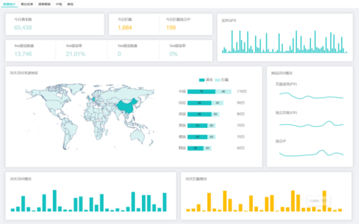Click today's intercept count 1,684
Viewport: 359px width, 224px height.
coord(125,27)
